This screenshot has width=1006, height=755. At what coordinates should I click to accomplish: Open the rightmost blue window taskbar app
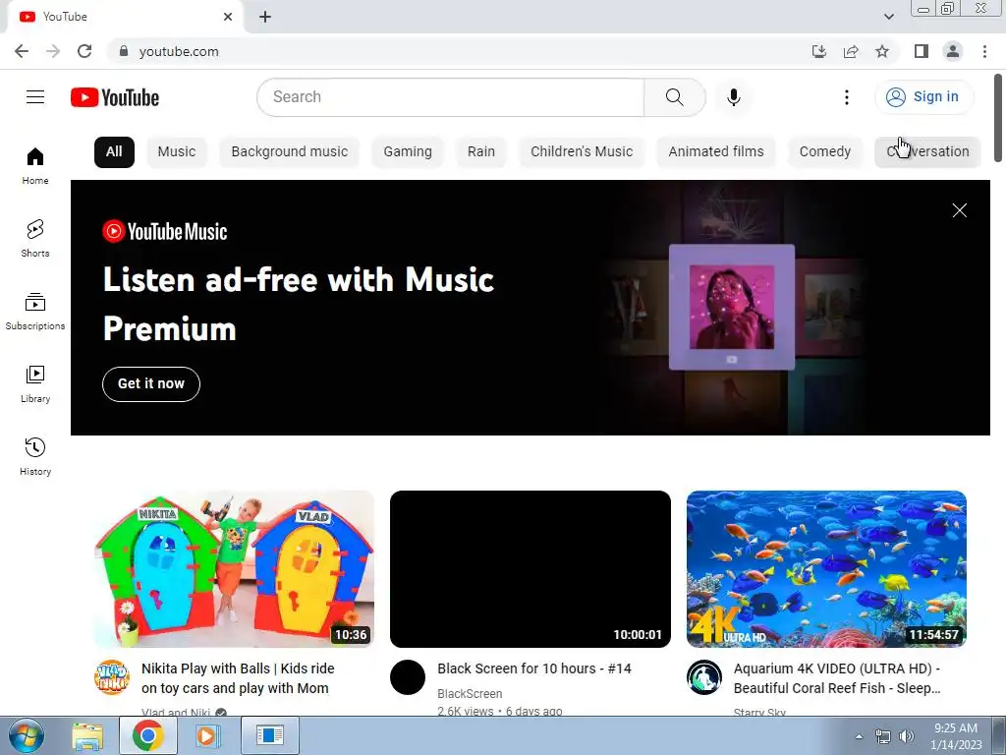(270, 735)
